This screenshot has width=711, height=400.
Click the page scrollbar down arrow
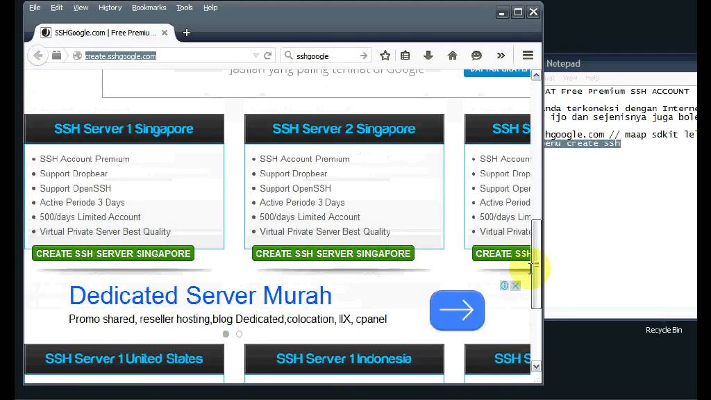(x=536, y=367)
